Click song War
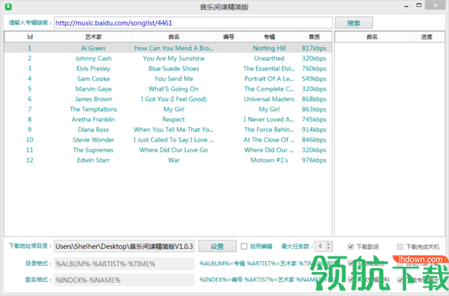449x296 pixels. tap(174, 160)
